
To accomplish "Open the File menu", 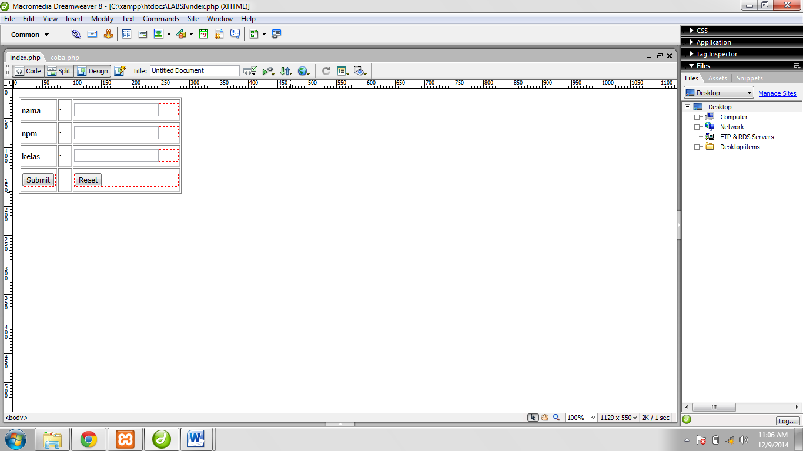I will tap(9, 19).
